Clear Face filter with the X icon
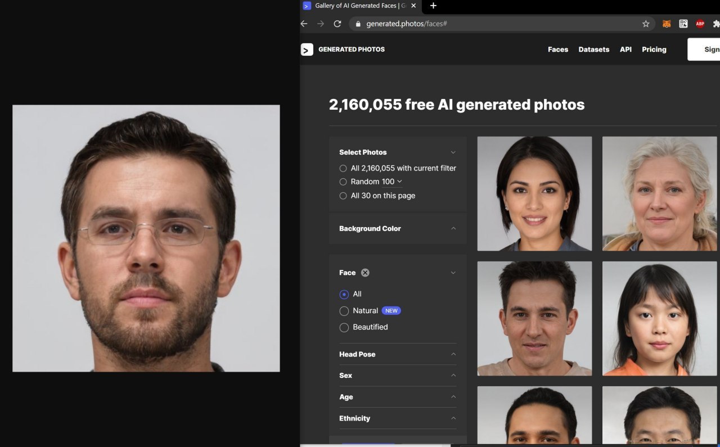Image resolution: width=720 pixels, height=447 pixels. point(365,273)
